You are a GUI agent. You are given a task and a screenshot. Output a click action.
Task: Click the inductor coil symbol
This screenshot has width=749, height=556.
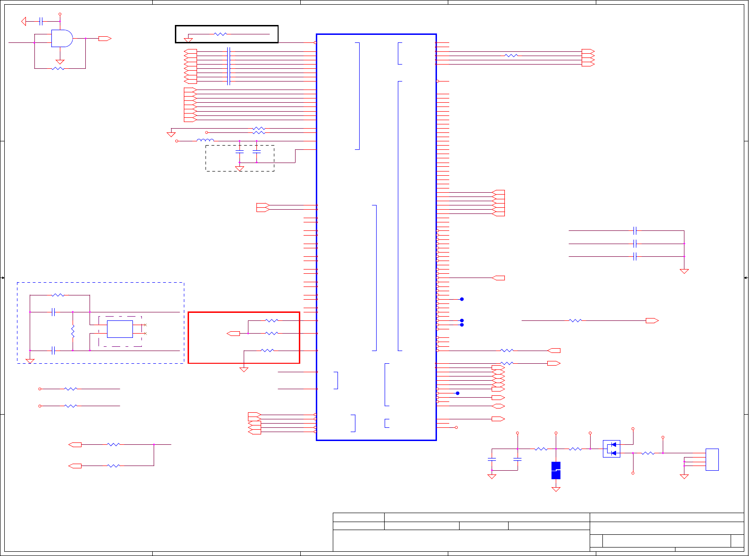click(x=205, y=140)
